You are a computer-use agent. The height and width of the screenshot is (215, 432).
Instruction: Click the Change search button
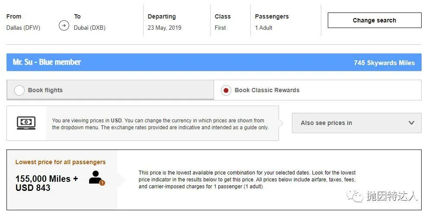pyautogui.click(x=374, y=20)
